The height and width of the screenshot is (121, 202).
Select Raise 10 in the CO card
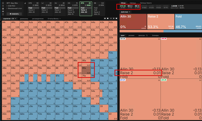point(71,12)
